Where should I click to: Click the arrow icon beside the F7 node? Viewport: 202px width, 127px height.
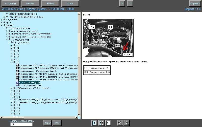(x=14, y=57)
